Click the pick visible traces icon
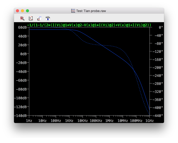The height and width of the screenshot is (143, 178). click(39, 18)
